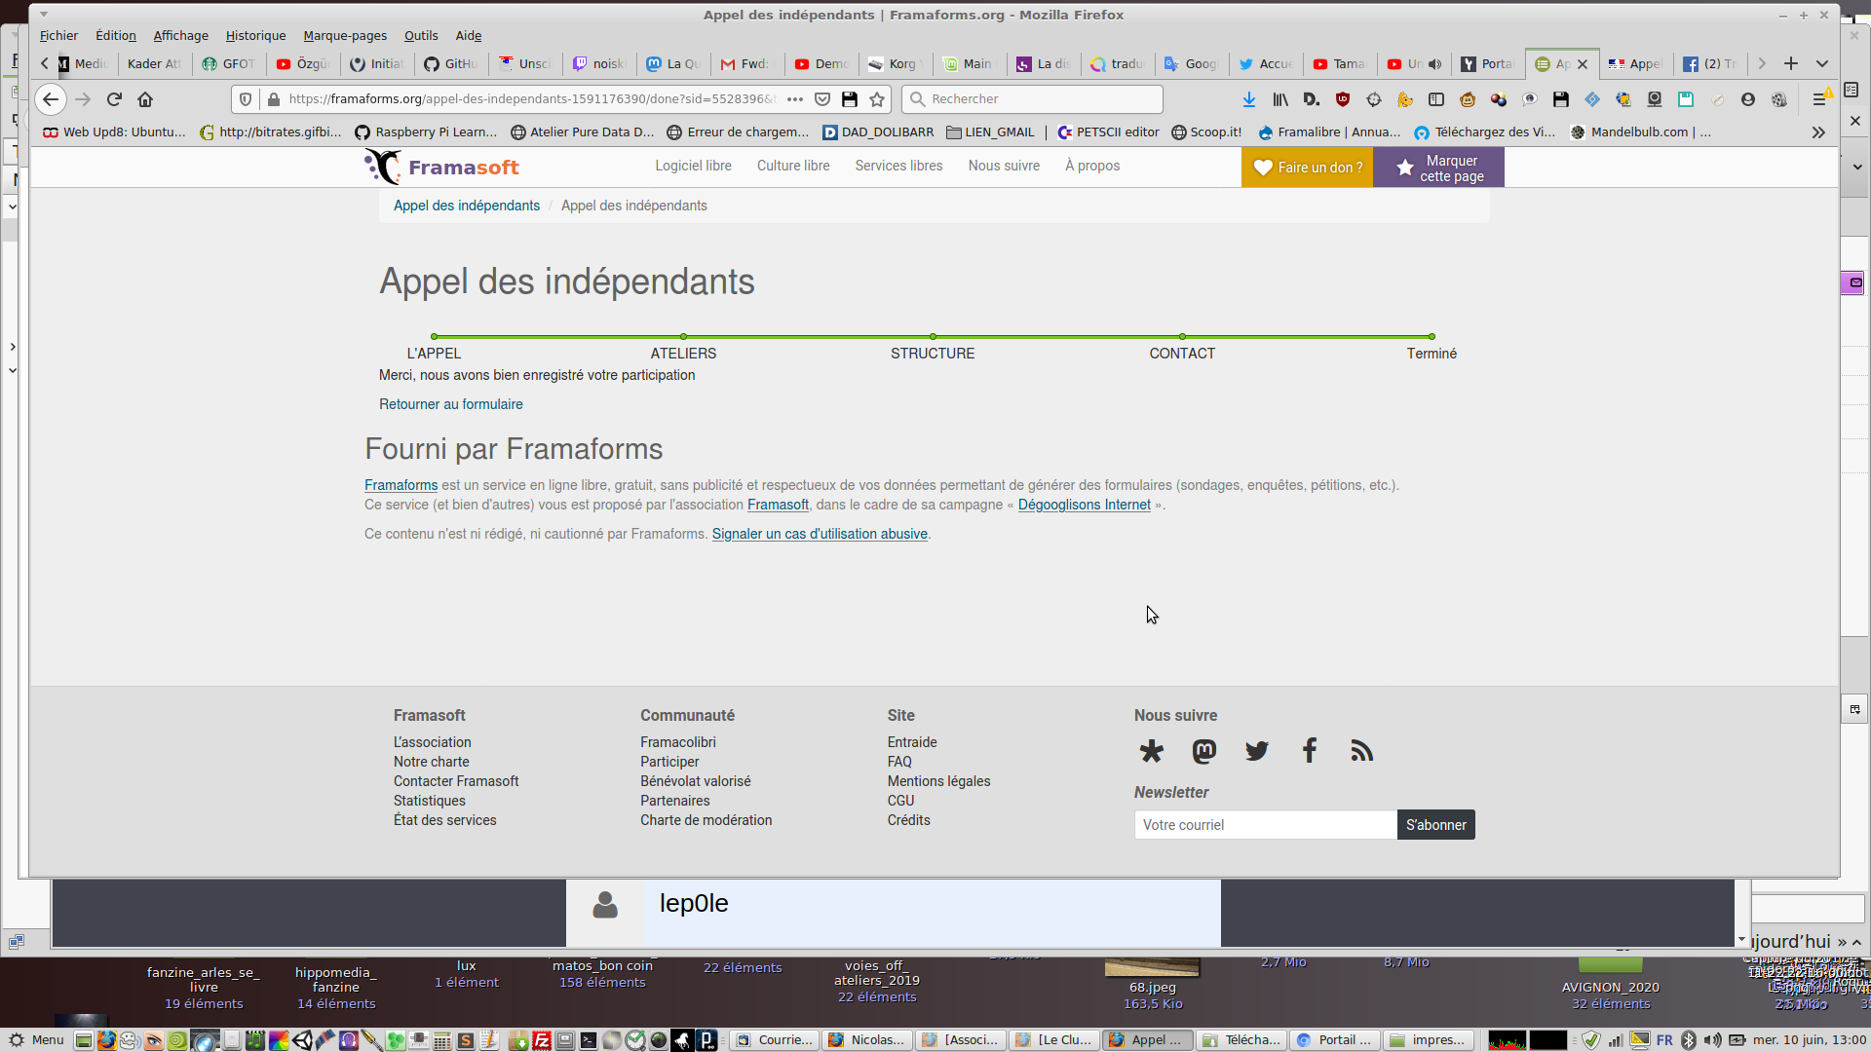Click the Terminé step on progress bar
This screenshot has width=1871, height=1052.
(x=1431, y=354)
